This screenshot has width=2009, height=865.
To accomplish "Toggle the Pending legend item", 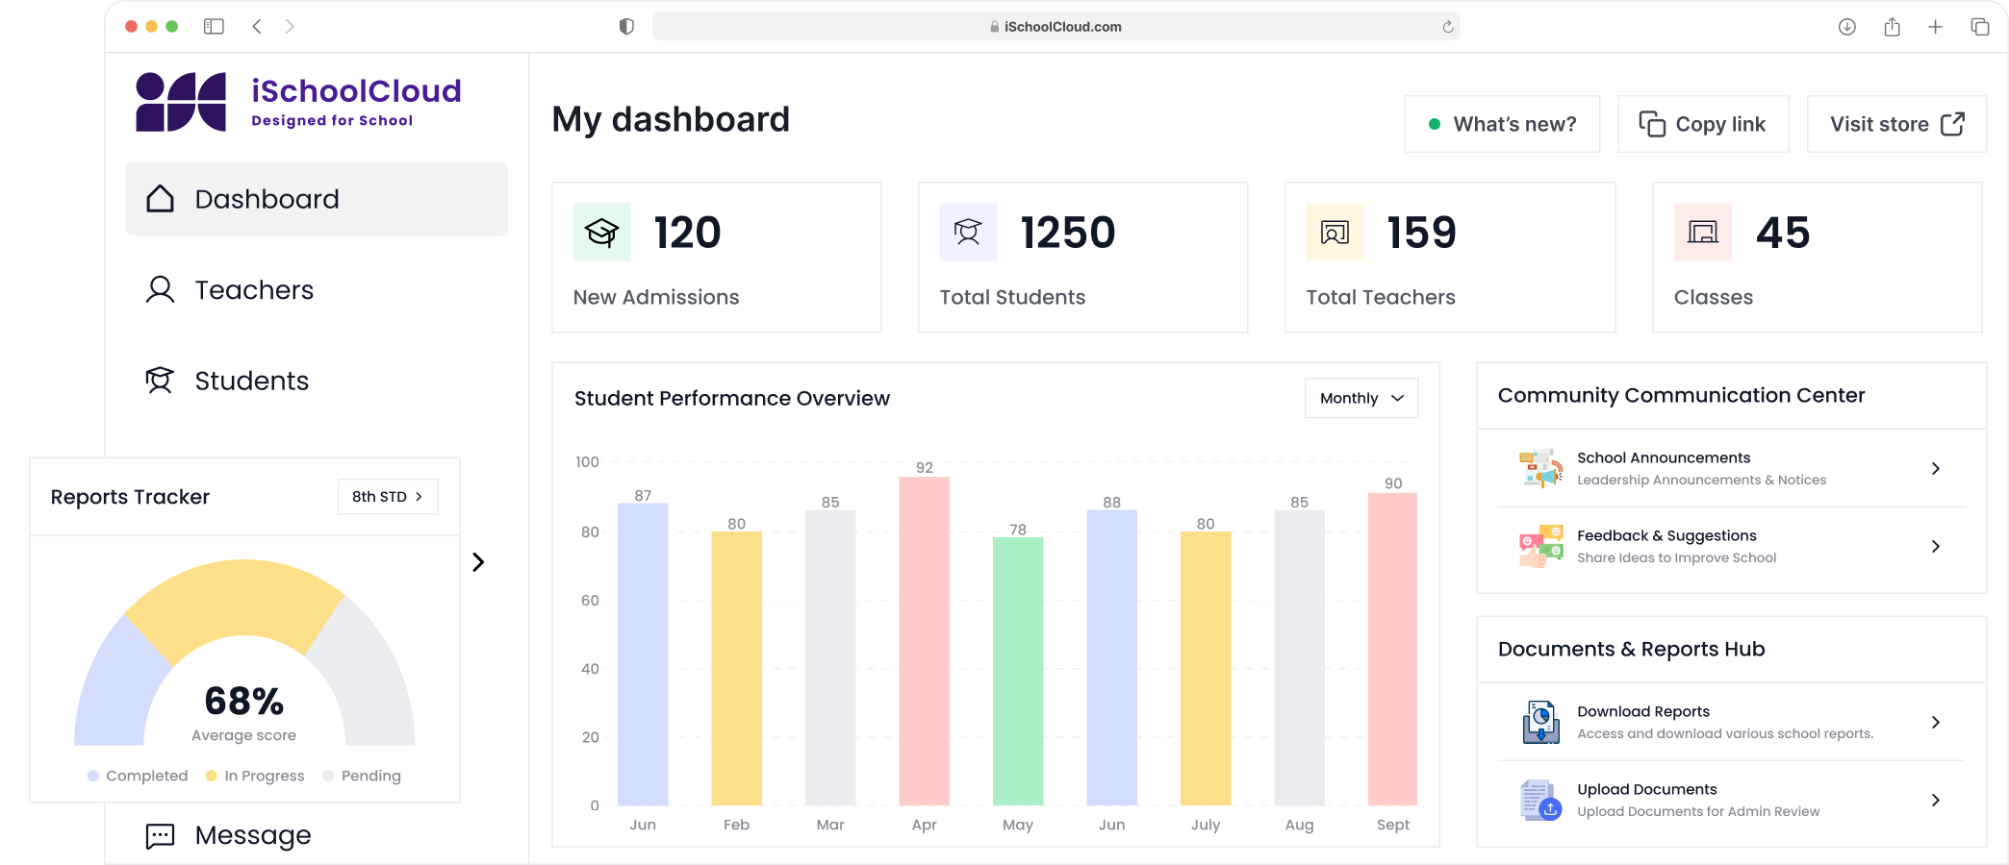I will pyautogui.click(x=362, y=776).
